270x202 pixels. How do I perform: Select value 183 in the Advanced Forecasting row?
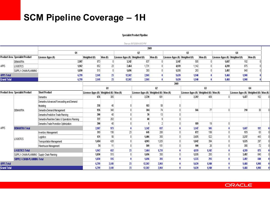pos(148,105)
